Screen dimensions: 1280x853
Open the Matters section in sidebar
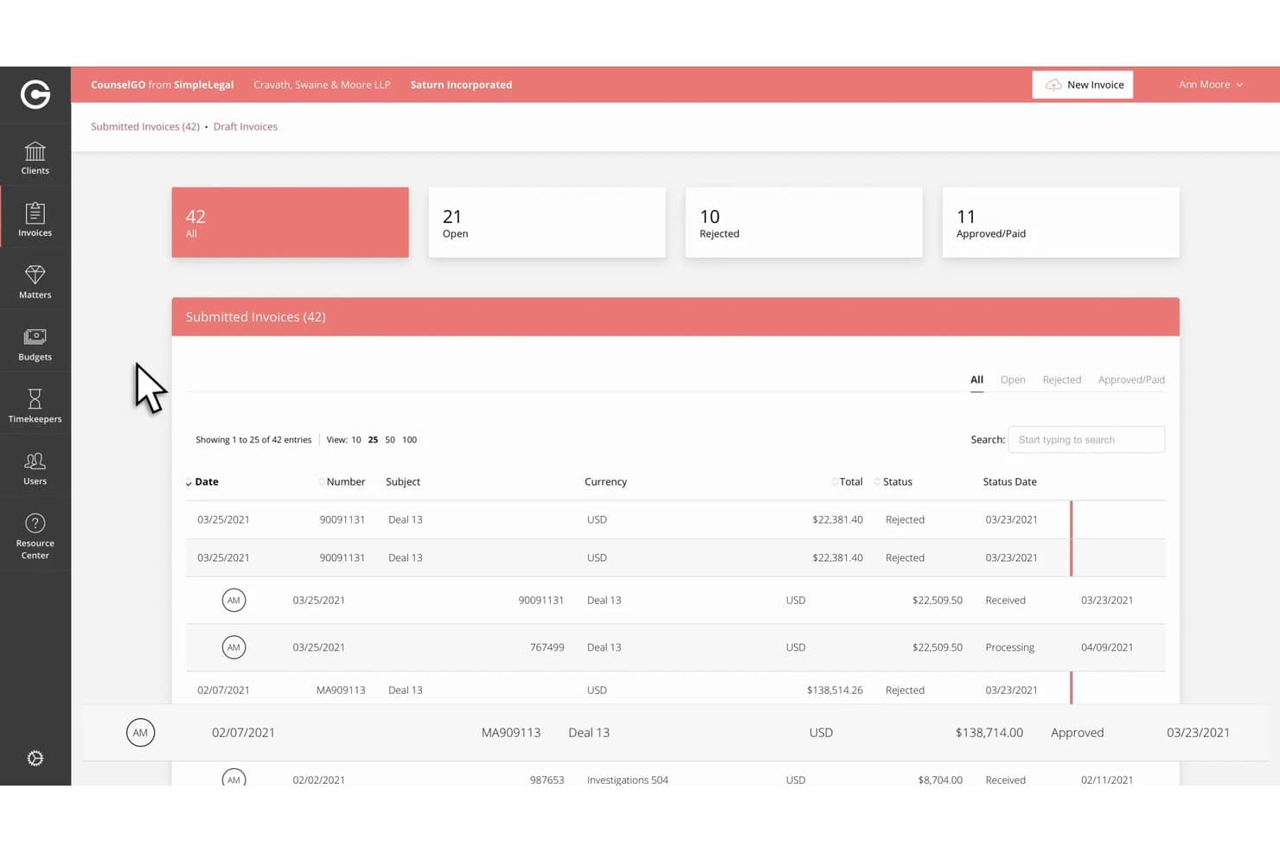35,283
